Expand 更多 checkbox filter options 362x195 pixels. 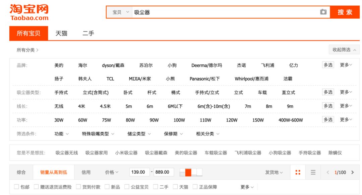point(247,187)
